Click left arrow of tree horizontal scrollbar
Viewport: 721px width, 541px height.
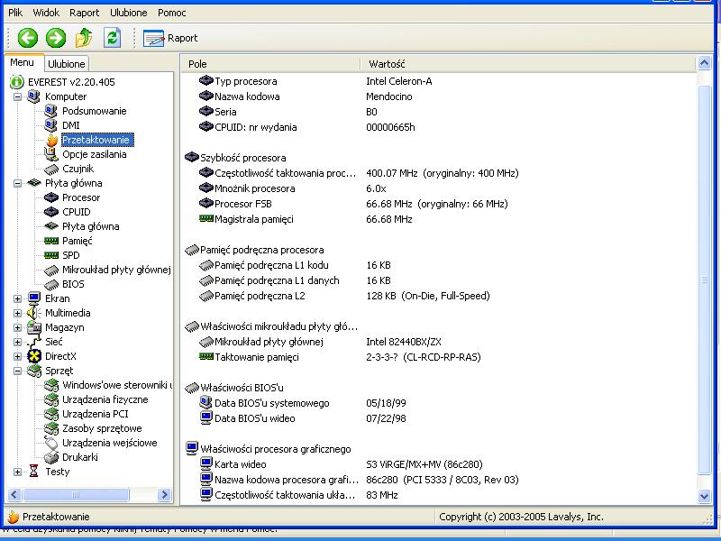click(x=14, y=494)
